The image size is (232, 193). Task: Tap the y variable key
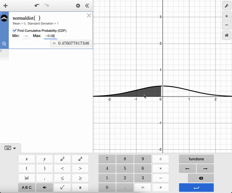(x=44, y=159)
